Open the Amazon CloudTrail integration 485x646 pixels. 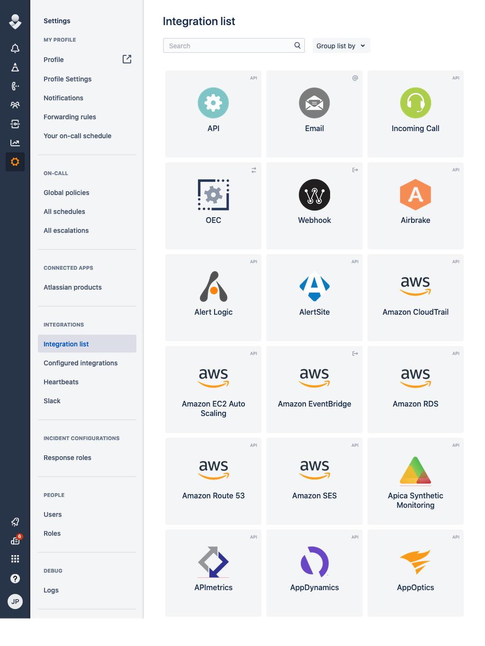coord(415,298)
